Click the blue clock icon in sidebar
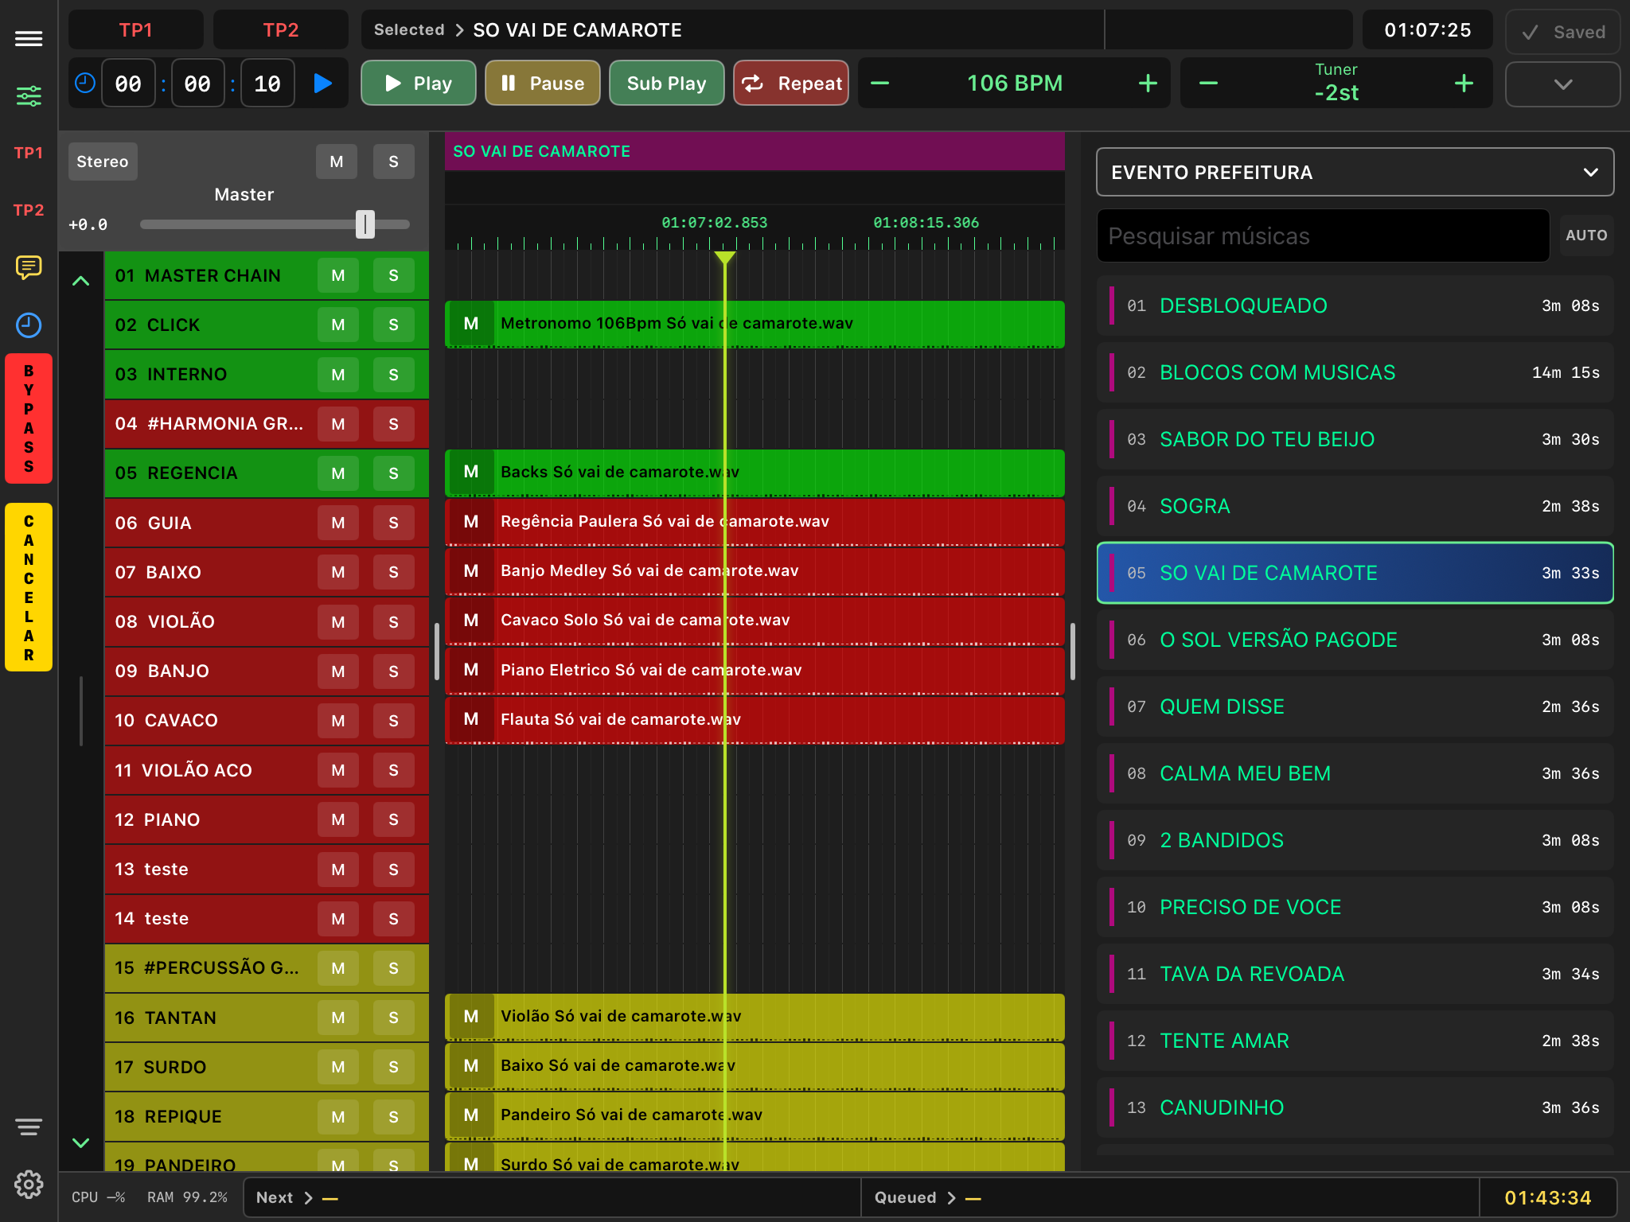Image resolution: width=1630 pixels, height=1222 pixels. click(29, 325)
